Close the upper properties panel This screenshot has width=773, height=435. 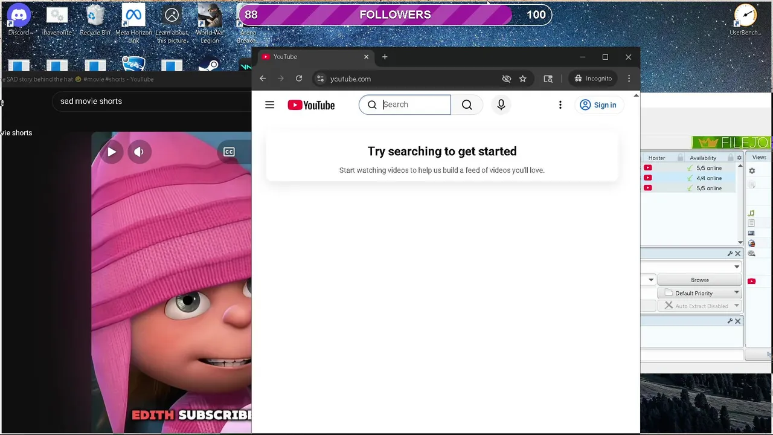[738, 254]
